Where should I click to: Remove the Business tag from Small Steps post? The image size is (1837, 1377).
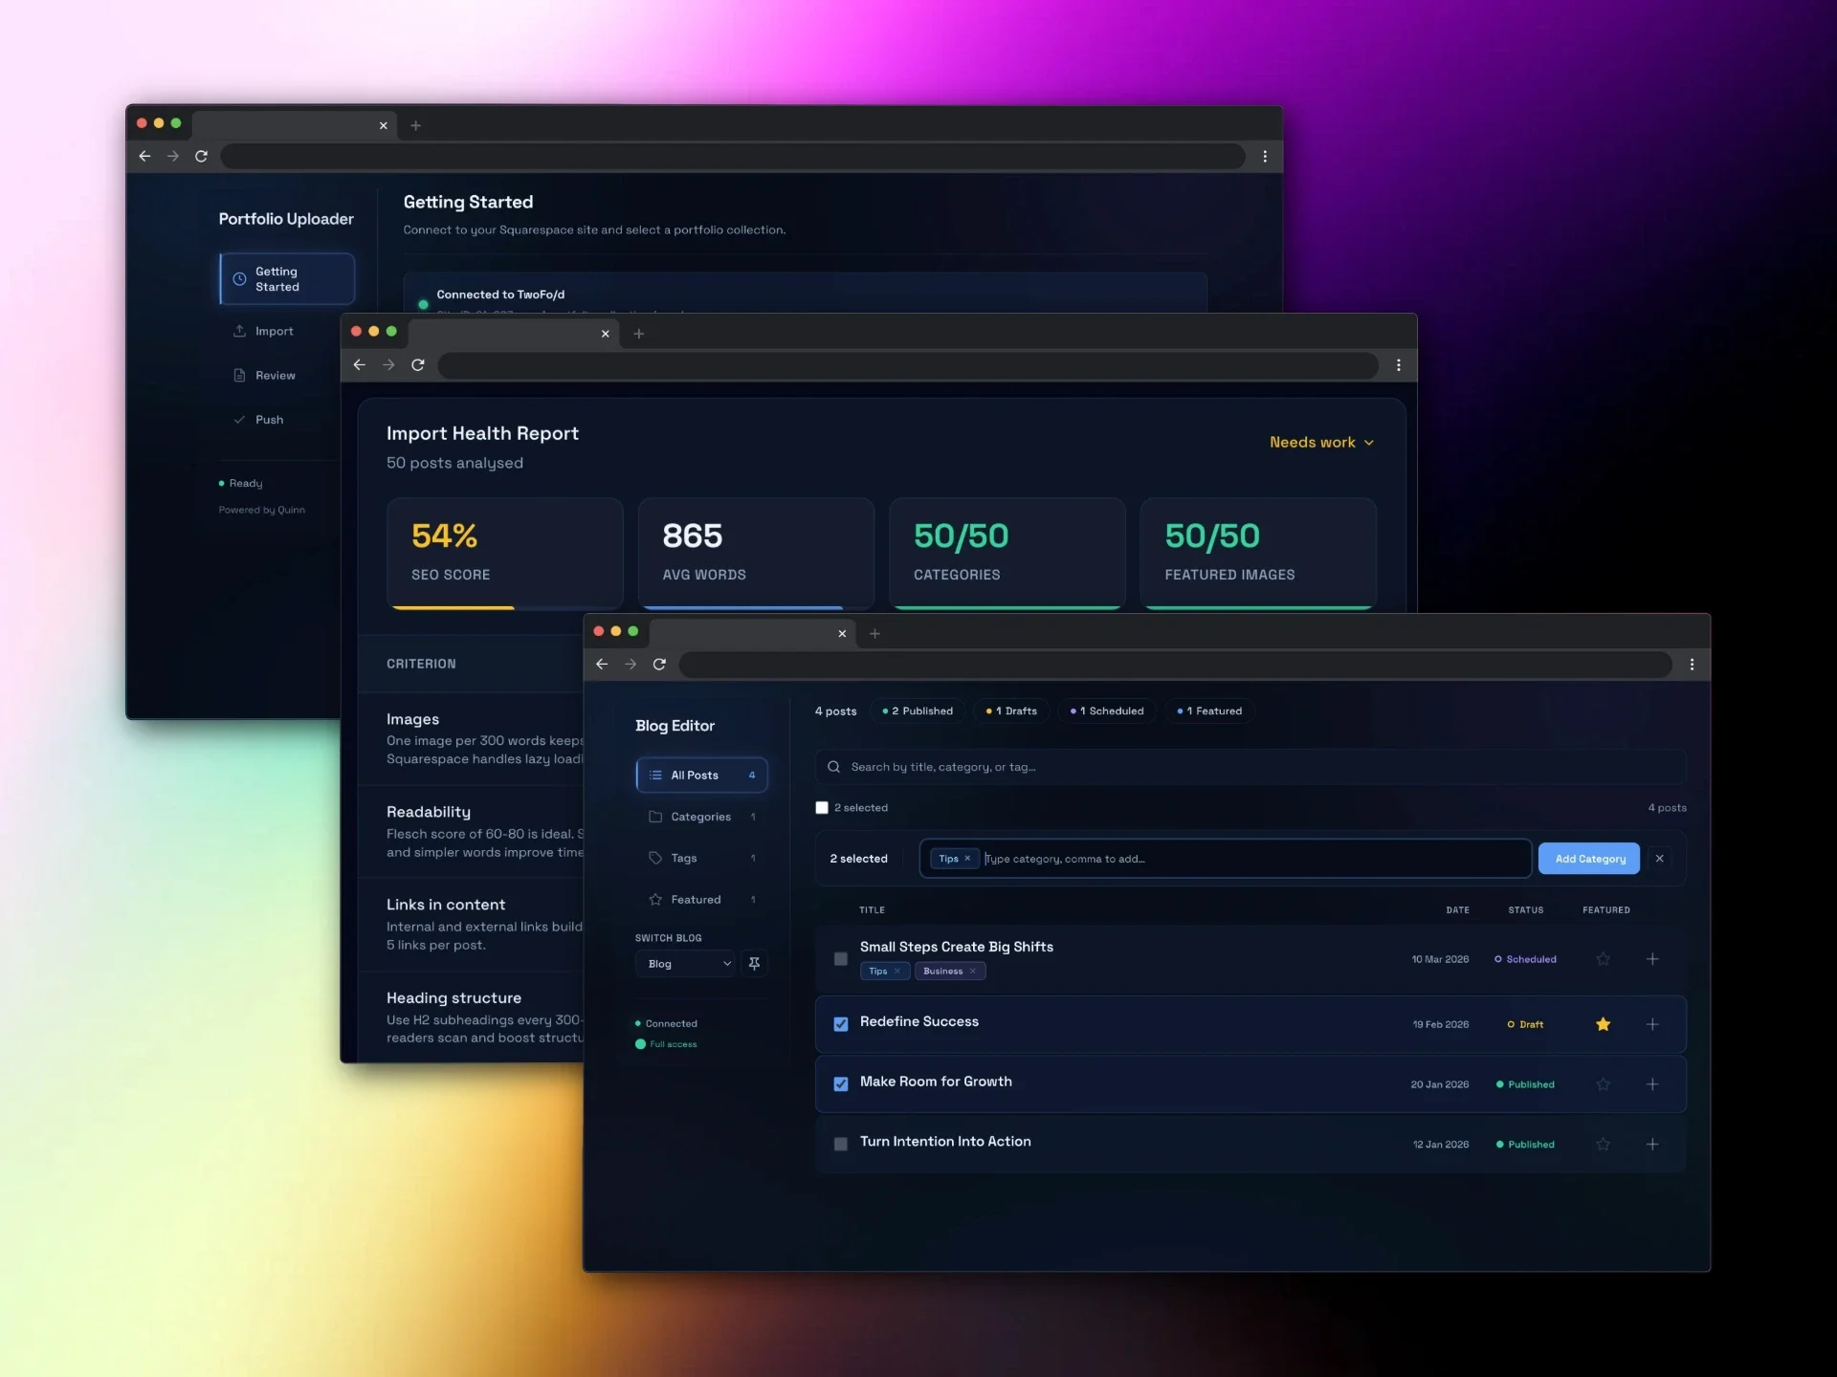pos(972,971)
